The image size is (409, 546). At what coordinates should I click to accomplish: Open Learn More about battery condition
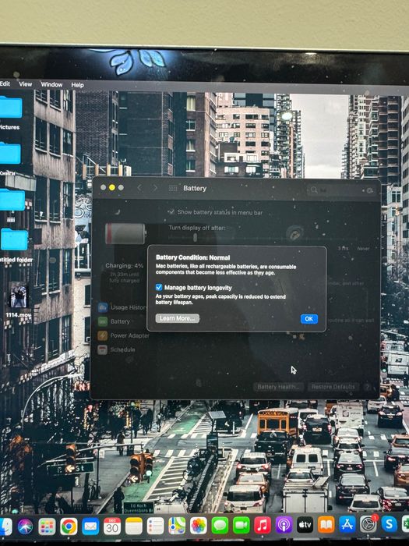(178, 318)
